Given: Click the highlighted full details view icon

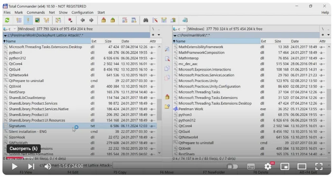Looking at the screenshot, I should tap(28, 20).
